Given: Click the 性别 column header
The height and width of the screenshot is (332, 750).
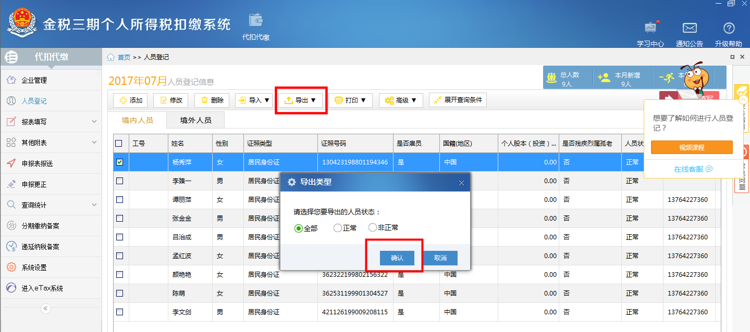Looking at the screenshot, I should pos(228,143).
